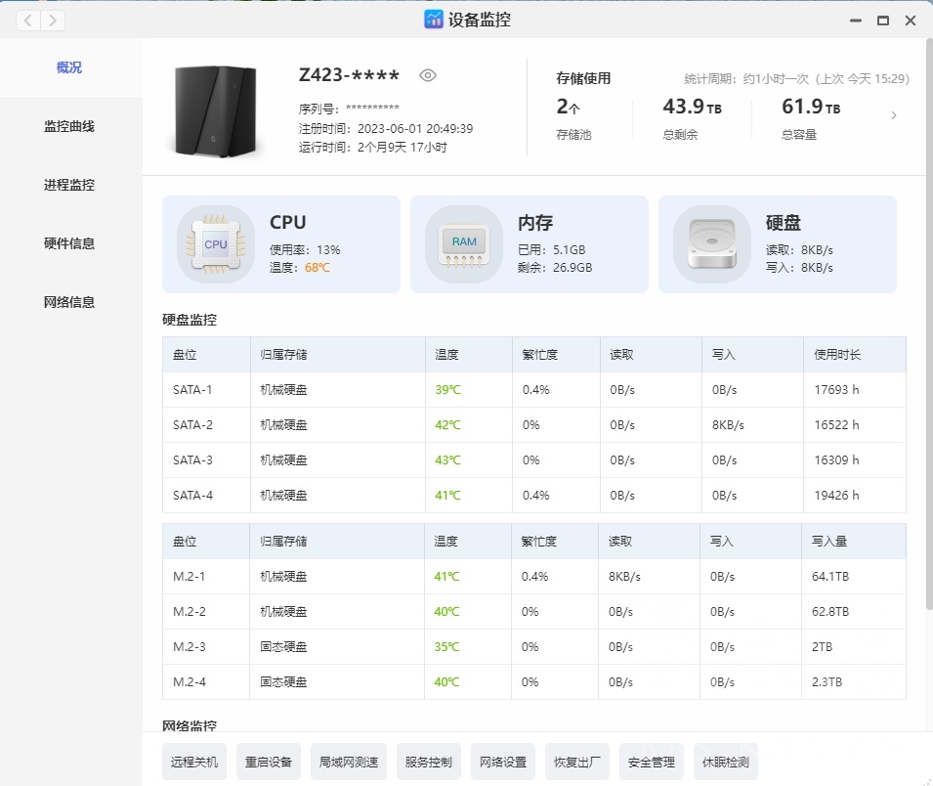Open 休眠检测 tool
933x786 pixels.
pyautogui.click(x=726, y=762)
